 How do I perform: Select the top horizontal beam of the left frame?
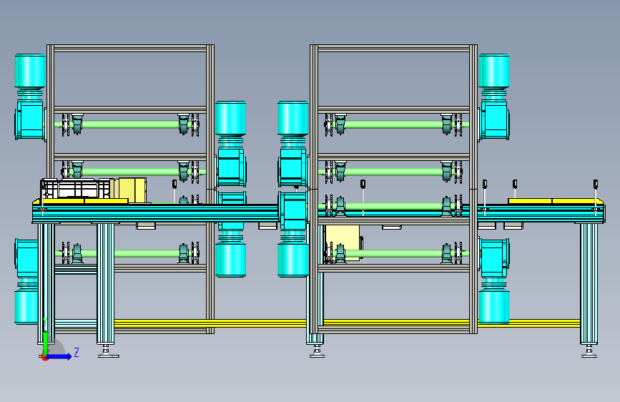pos(130,48)
